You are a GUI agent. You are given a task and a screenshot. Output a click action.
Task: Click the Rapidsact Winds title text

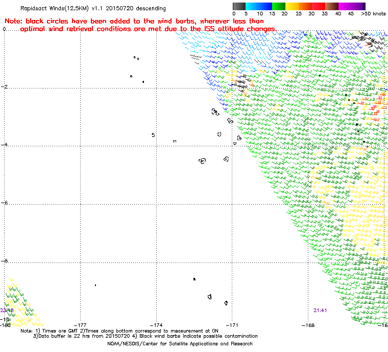pos(93,8)
